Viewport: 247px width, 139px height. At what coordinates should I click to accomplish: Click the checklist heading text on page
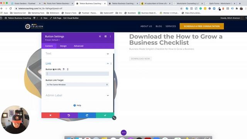pos(176,39)
